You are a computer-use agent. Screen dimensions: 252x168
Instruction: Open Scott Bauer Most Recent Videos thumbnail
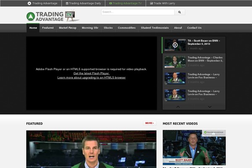coord(194,147)
